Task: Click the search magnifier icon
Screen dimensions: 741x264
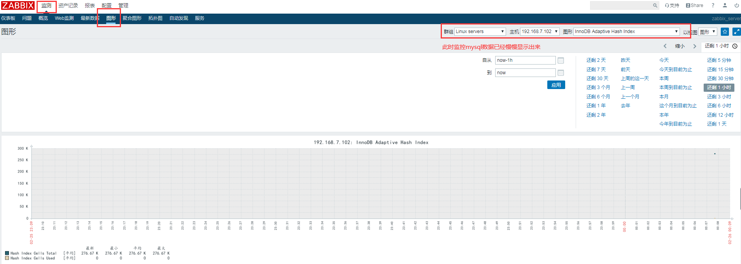Action: (655, 5)
